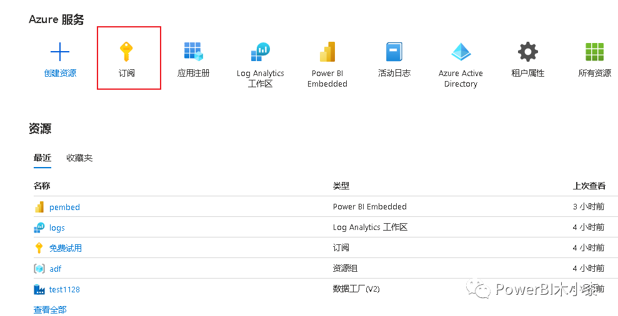Open All resources green grid icon
The image size is (618, 316).
[x=594, y=52]
